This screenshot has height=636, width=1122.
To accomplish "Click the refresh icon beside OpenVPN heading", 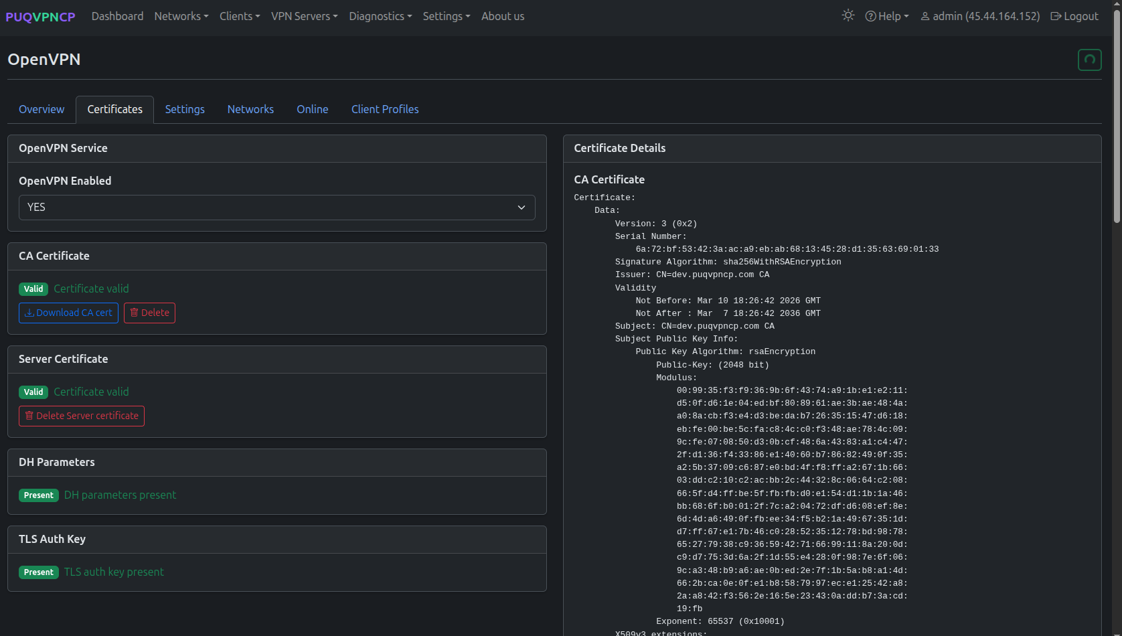I will [1090, 60].
